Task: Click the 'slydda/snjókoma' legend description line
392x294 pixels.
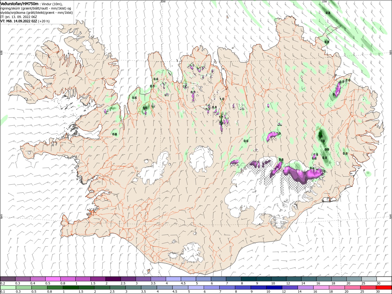Action: pyautogui.click(x=36, y=13)
